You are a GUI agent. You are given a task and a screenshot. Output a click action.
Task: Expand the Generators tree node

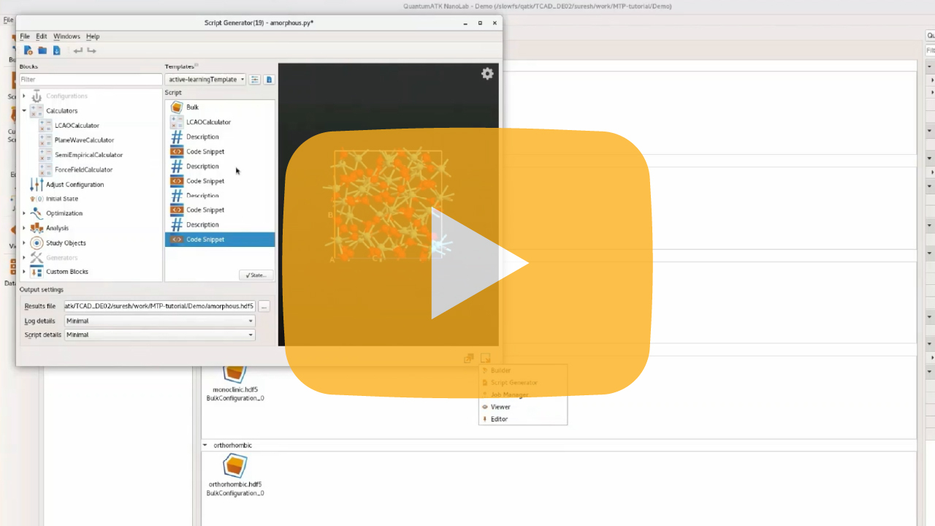click(x=24, y=257)
